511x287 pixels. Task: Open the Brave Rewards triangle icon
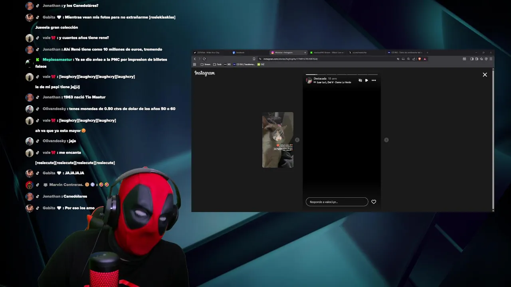tap(425, 59)
